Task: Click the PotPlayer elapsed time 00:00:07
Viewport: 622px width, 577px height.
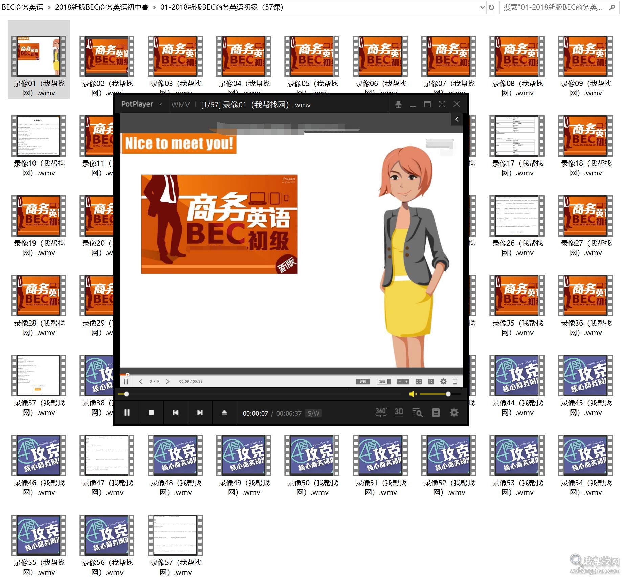Action: click(x=256, y=413)
